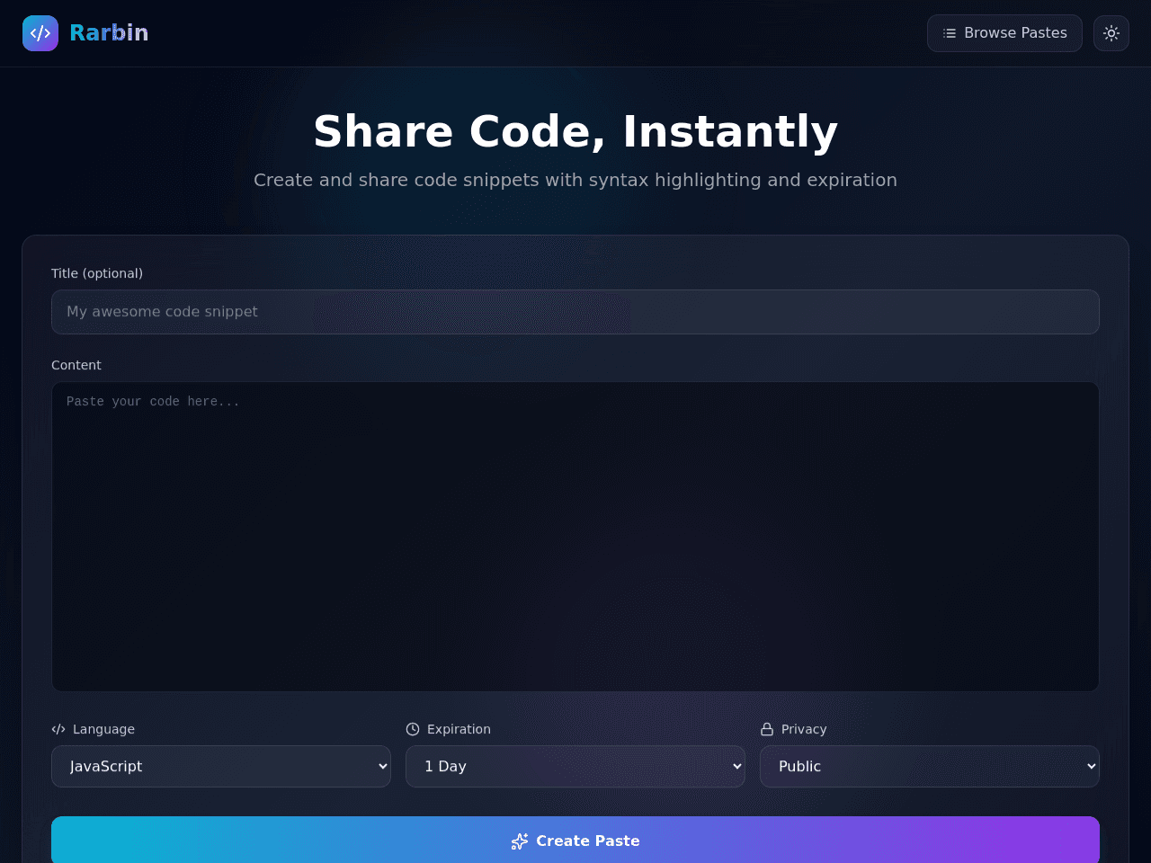Submit with the Create Paste button
This screenshot has height=863, width=1151.
pyautogui.click(x=575, y=841)
